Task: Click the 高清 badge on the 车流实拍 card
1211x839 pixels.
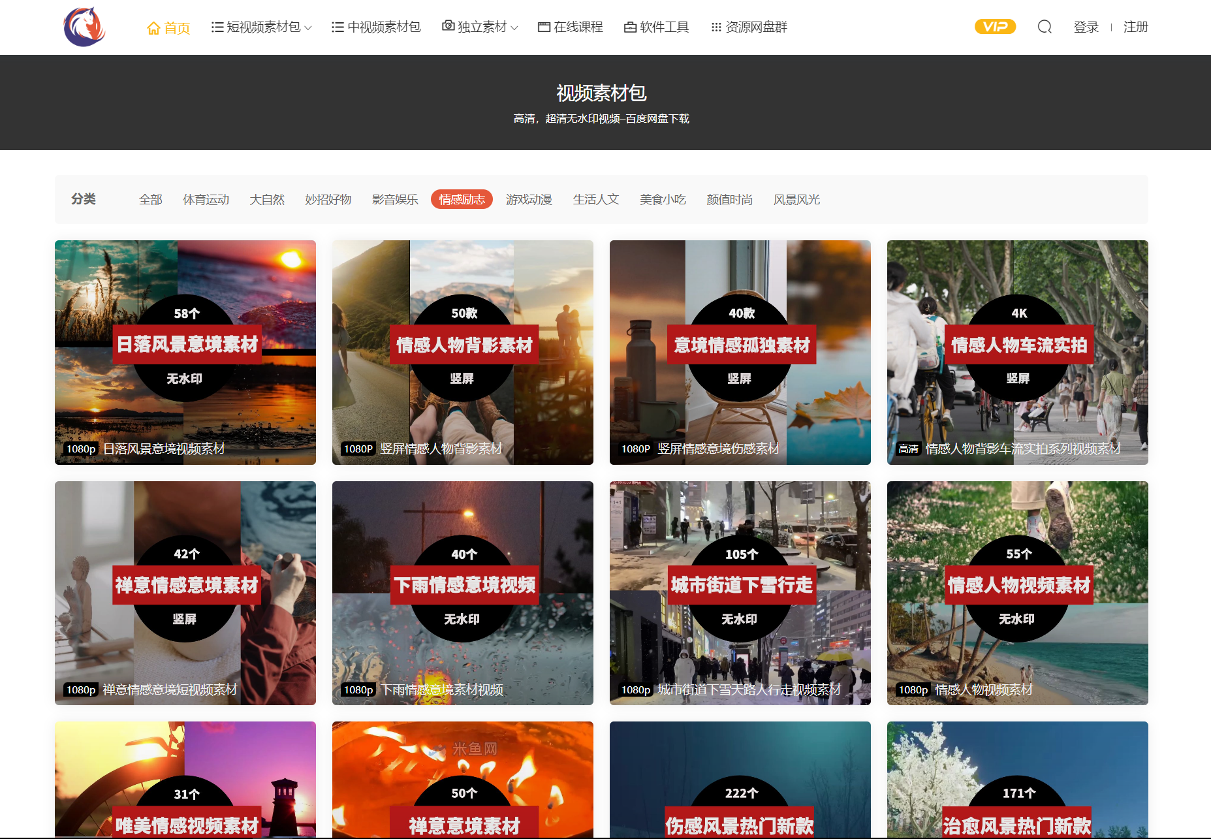Action: (x=908, y=449)
